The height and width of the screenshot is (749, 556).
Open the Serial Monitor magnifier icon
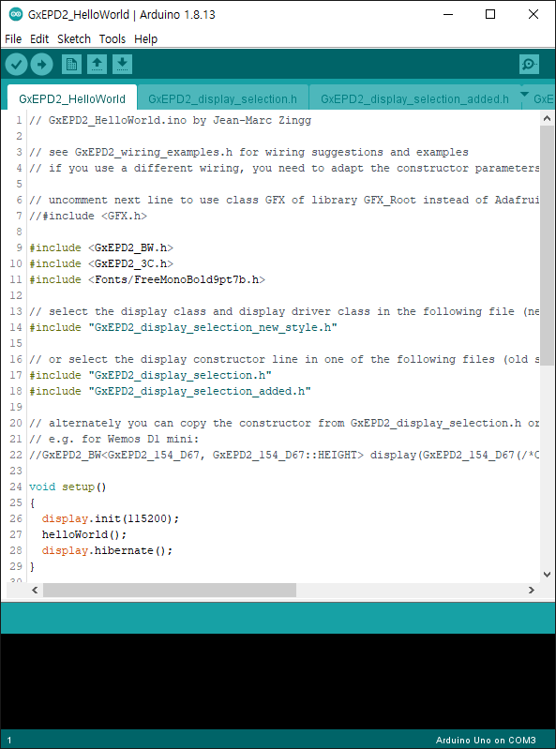[529, 64]
